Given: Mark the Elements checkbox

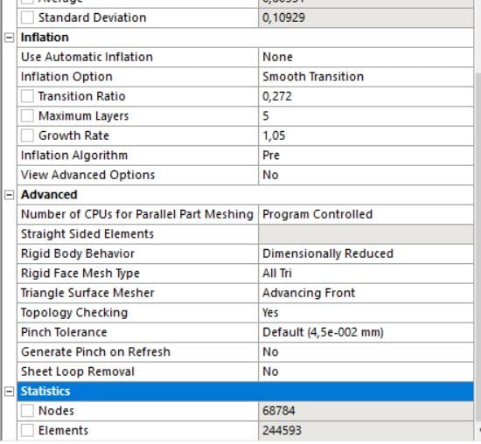Looking at the screenshot, I should (27, 431).
